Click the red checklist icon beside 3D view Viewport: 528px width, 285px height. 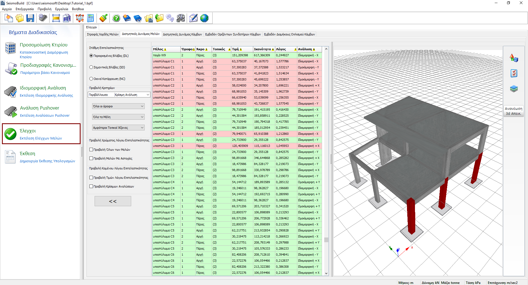(514, 73)
